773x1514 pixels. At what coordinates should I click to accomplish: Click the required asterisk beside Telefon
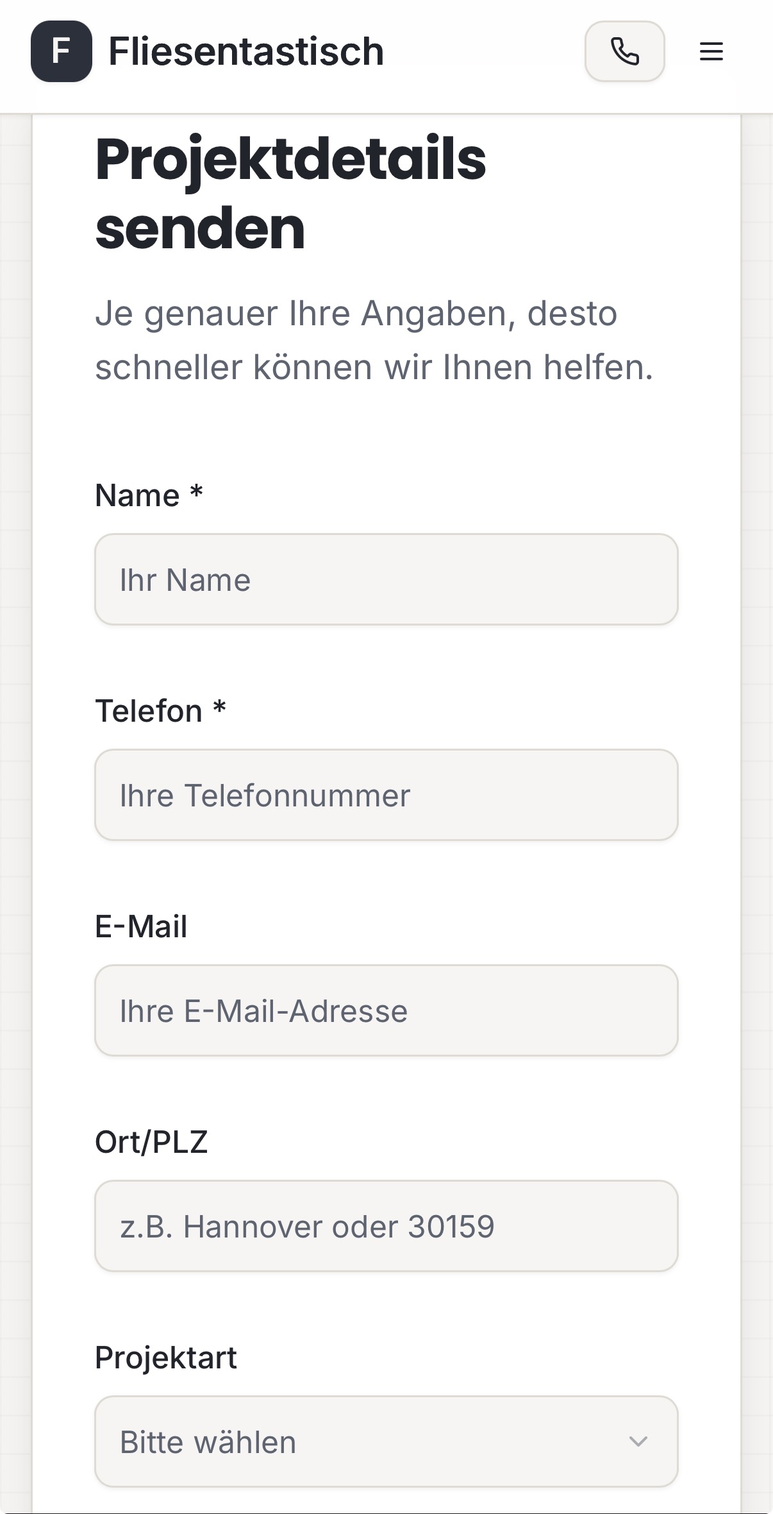click(x=219, y=709)
